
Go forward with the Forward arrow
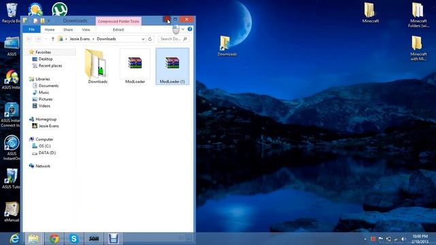[x=38, y=39]
